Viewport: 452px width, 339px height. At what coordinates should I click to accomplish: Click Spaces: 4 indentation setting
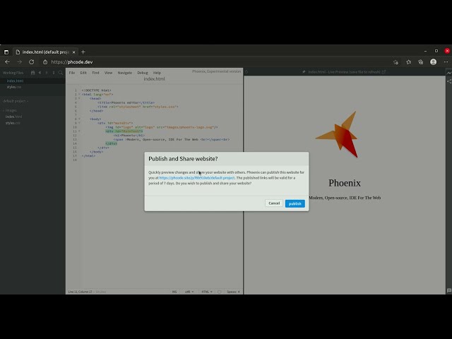(233, 292)
